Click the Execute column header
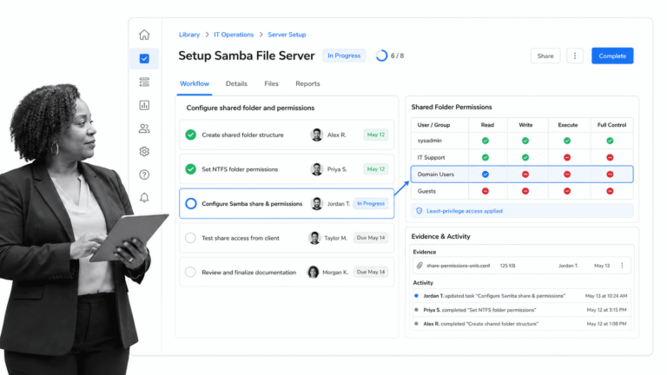Screen dimensions: 667x375 [568, 125]
